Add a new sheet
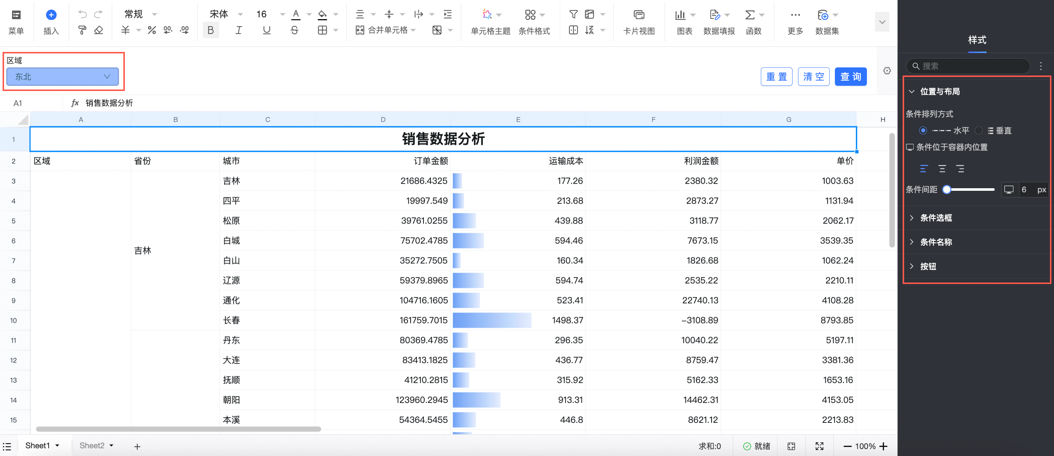This screenshot has width=1054, height=456. pyautogui.click(x=137, y=446)
